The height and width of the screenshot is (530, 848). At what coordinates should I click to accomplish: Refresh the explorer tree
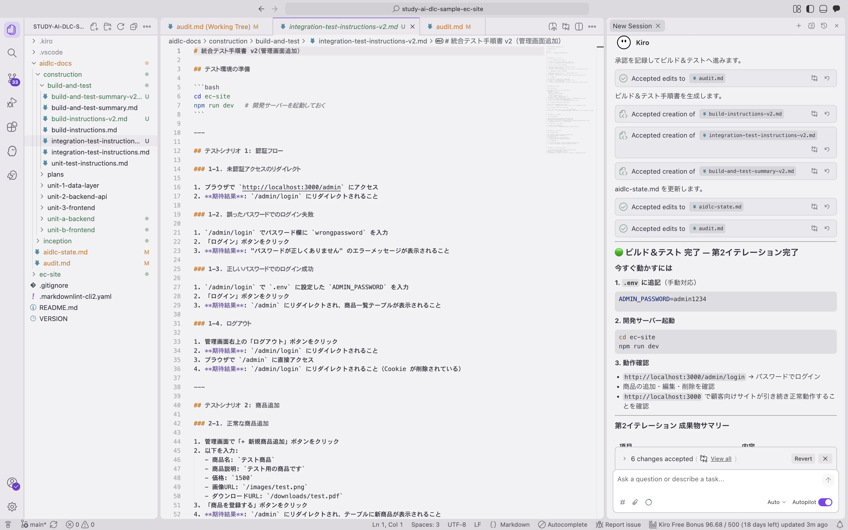tap(121, 27)
